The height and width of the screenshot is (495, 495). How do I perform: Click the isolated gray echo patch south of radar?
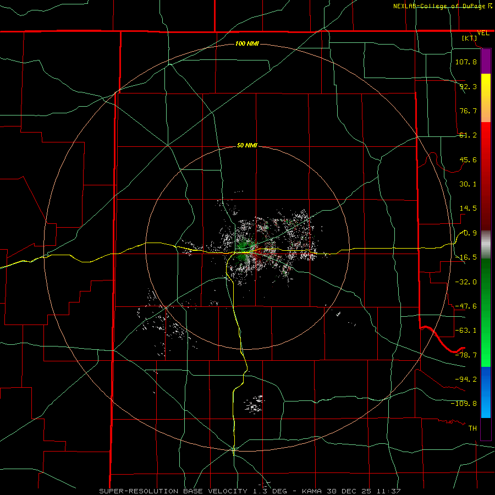254,404
